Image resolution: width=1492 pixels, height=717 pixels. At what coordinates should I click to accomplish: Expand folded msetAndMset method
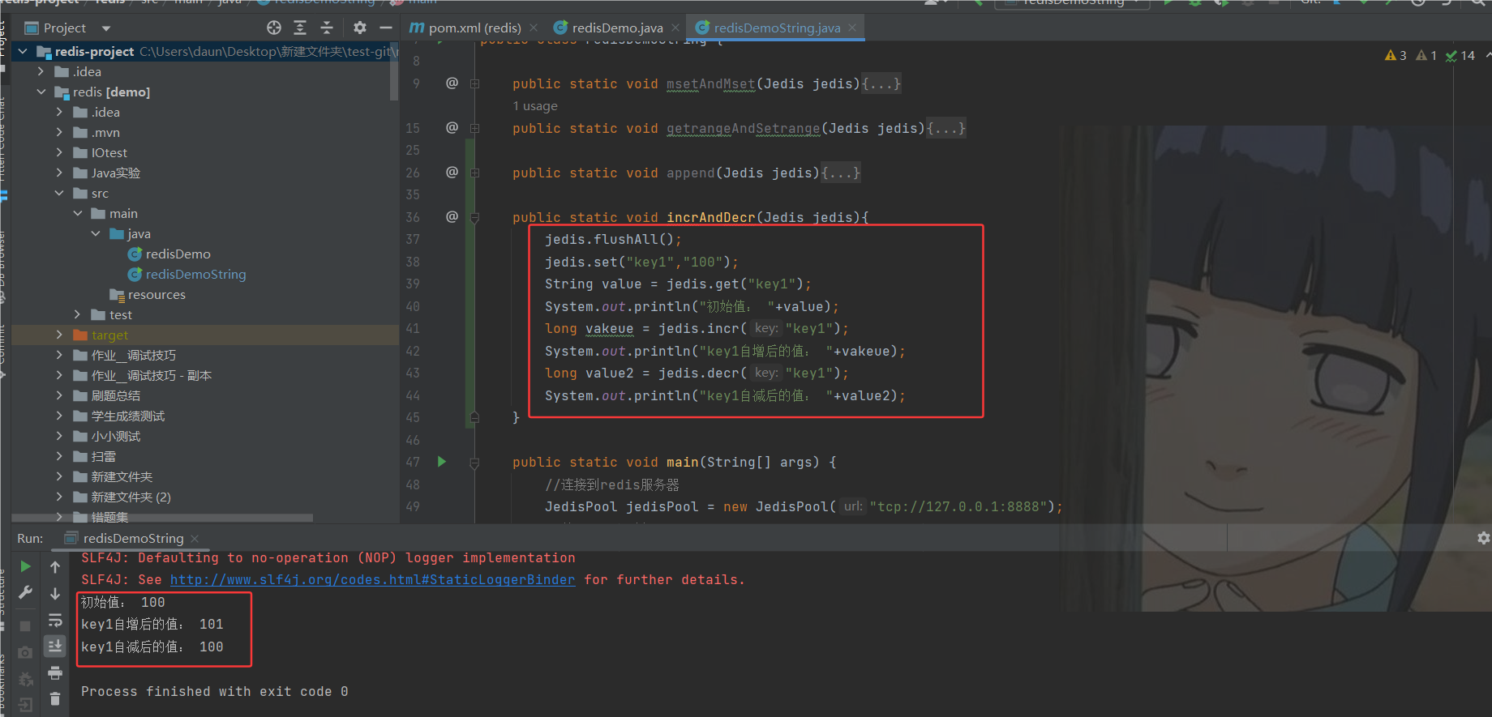[x=475, y=83]
